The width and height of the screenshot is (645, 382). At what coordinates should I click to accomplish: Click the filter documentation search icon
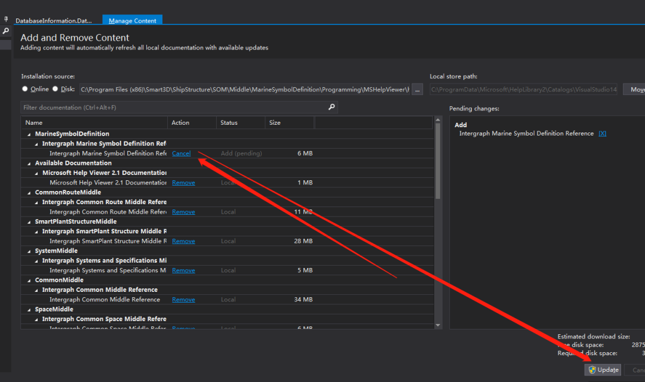coord(331,107)
